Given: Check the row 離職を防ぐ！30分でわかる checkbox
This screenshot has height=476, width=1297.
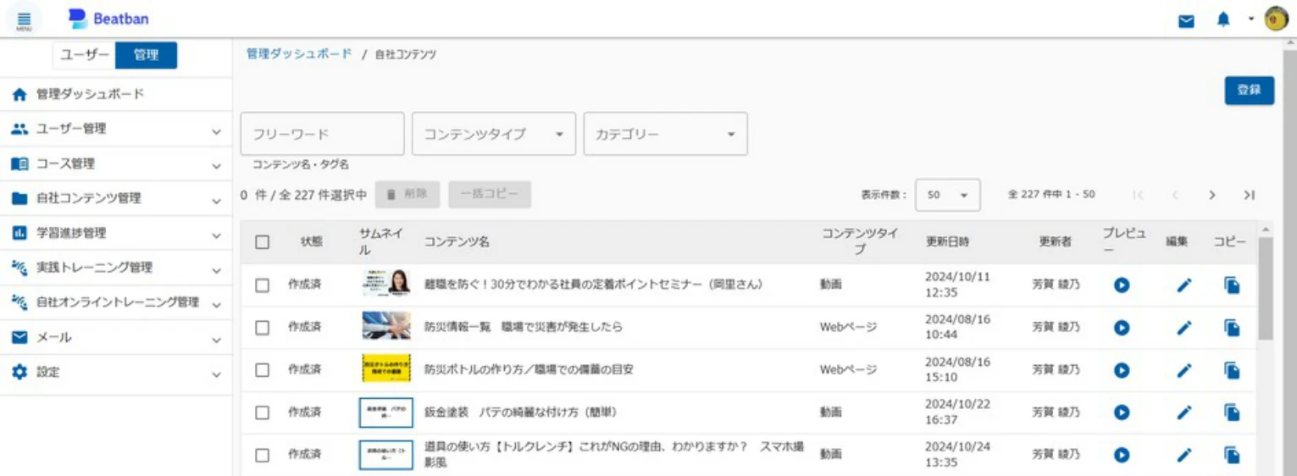Looking at the screenshot, I should point(263,285).
